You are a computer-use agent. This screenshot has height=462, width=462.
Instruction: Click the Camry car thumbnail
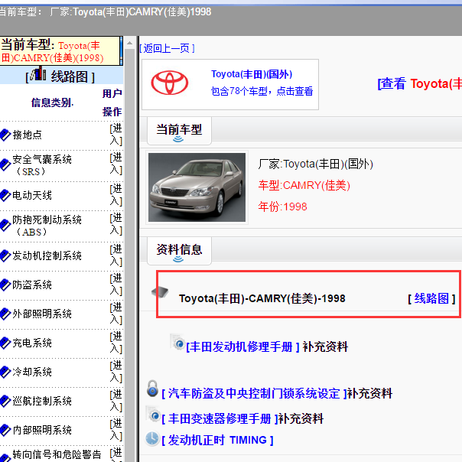tap(197, 187)
